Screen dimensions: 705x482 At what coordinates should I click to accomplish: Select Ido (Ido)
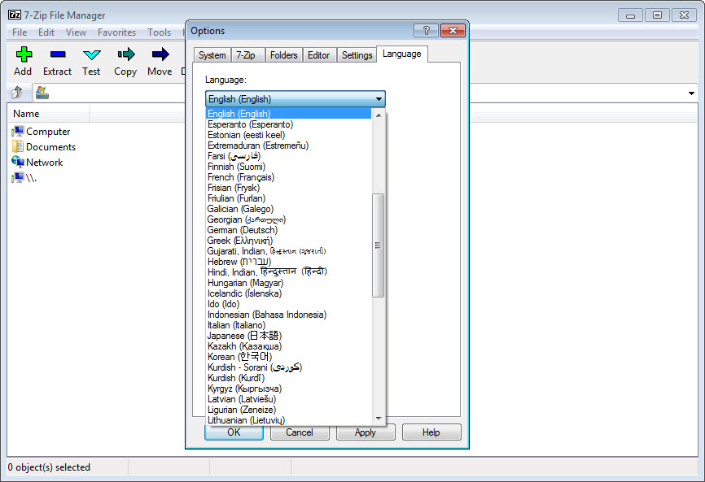(x=289, y=304)
